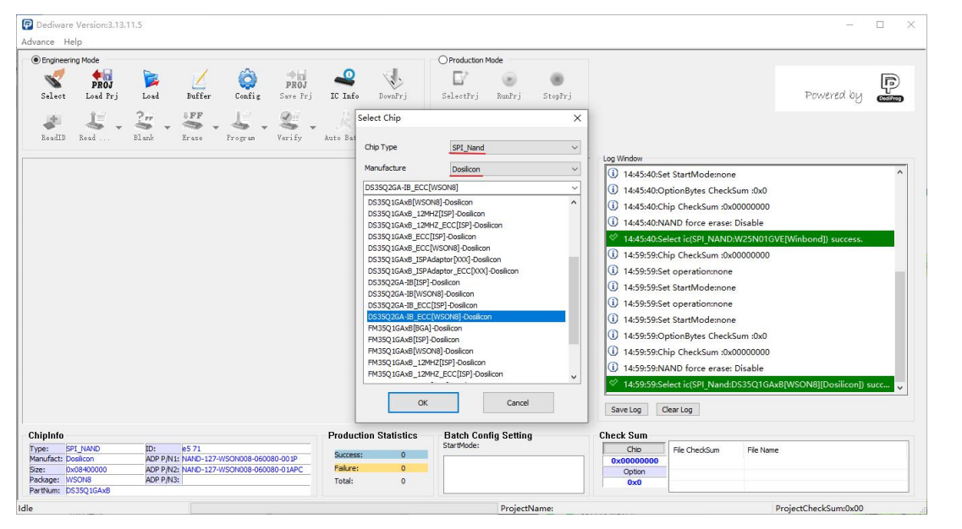This screenshot has width=962, height=529.
Task: Click the ReadID toolbar icon
Action: click(53, 121)
